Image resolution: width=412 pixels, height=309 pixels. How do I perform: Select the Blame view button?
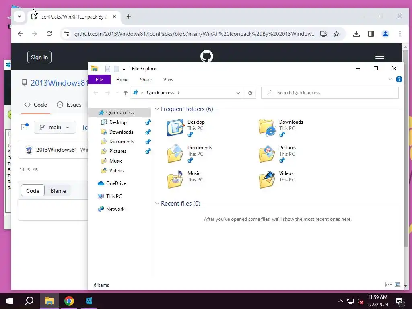click(58, 191)
